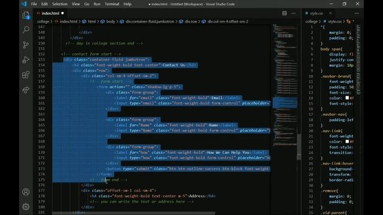The width and height of the screenshot is (383, 215).
Task: Open the Extensions view icon
Action: click(26, 75)
